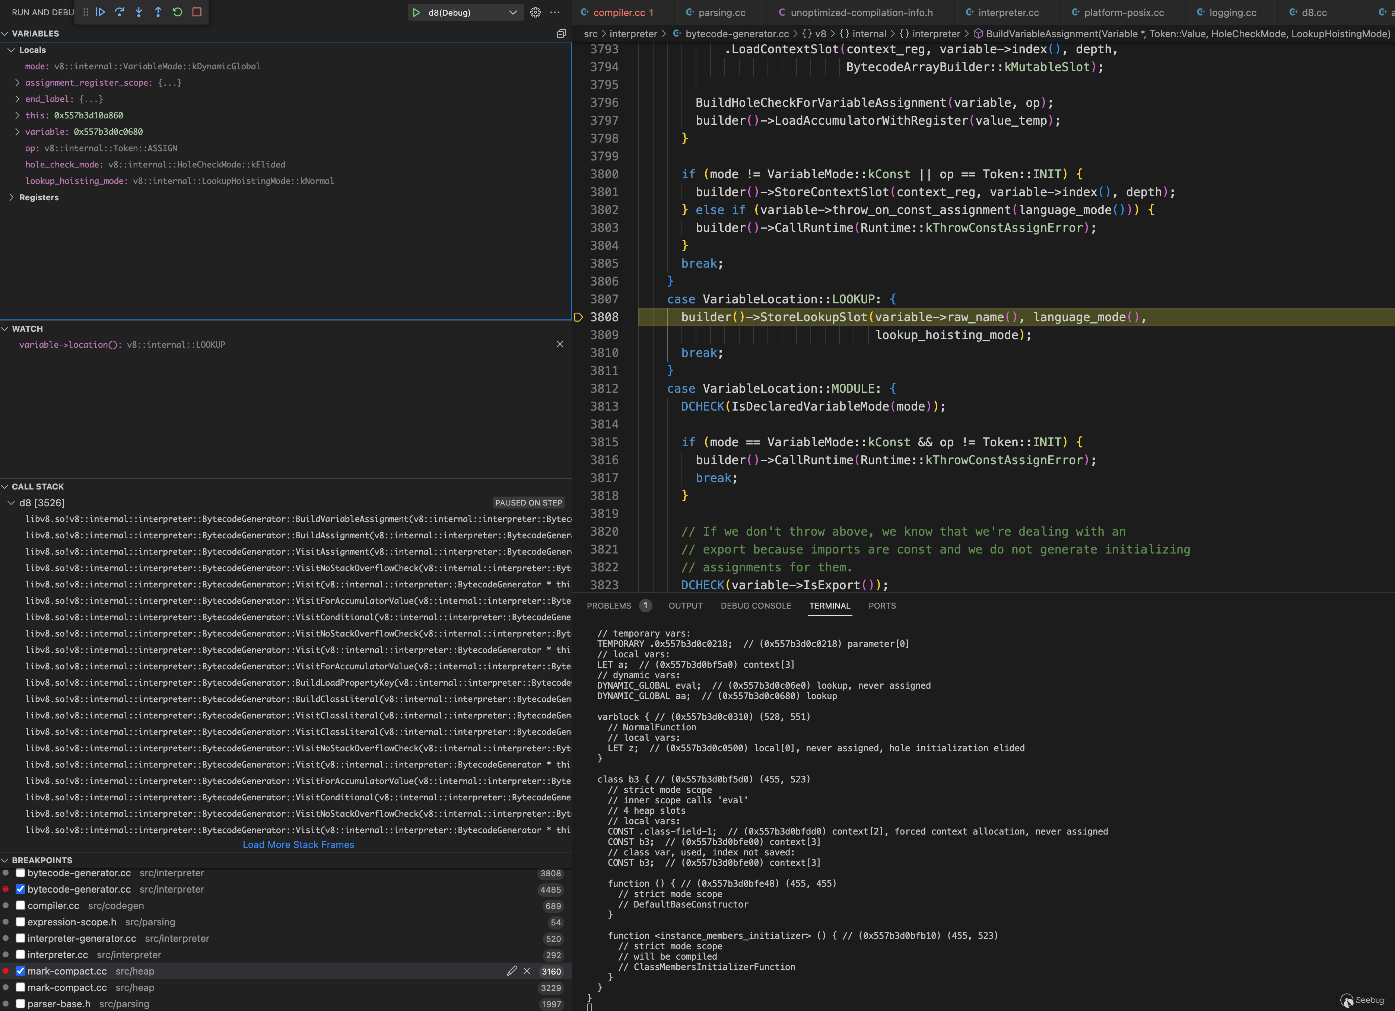This screenshot has width=1395, height=1011.
Task: Enable the compiler.cc line 689 breakpoint
Action: [x=20, y=906]
